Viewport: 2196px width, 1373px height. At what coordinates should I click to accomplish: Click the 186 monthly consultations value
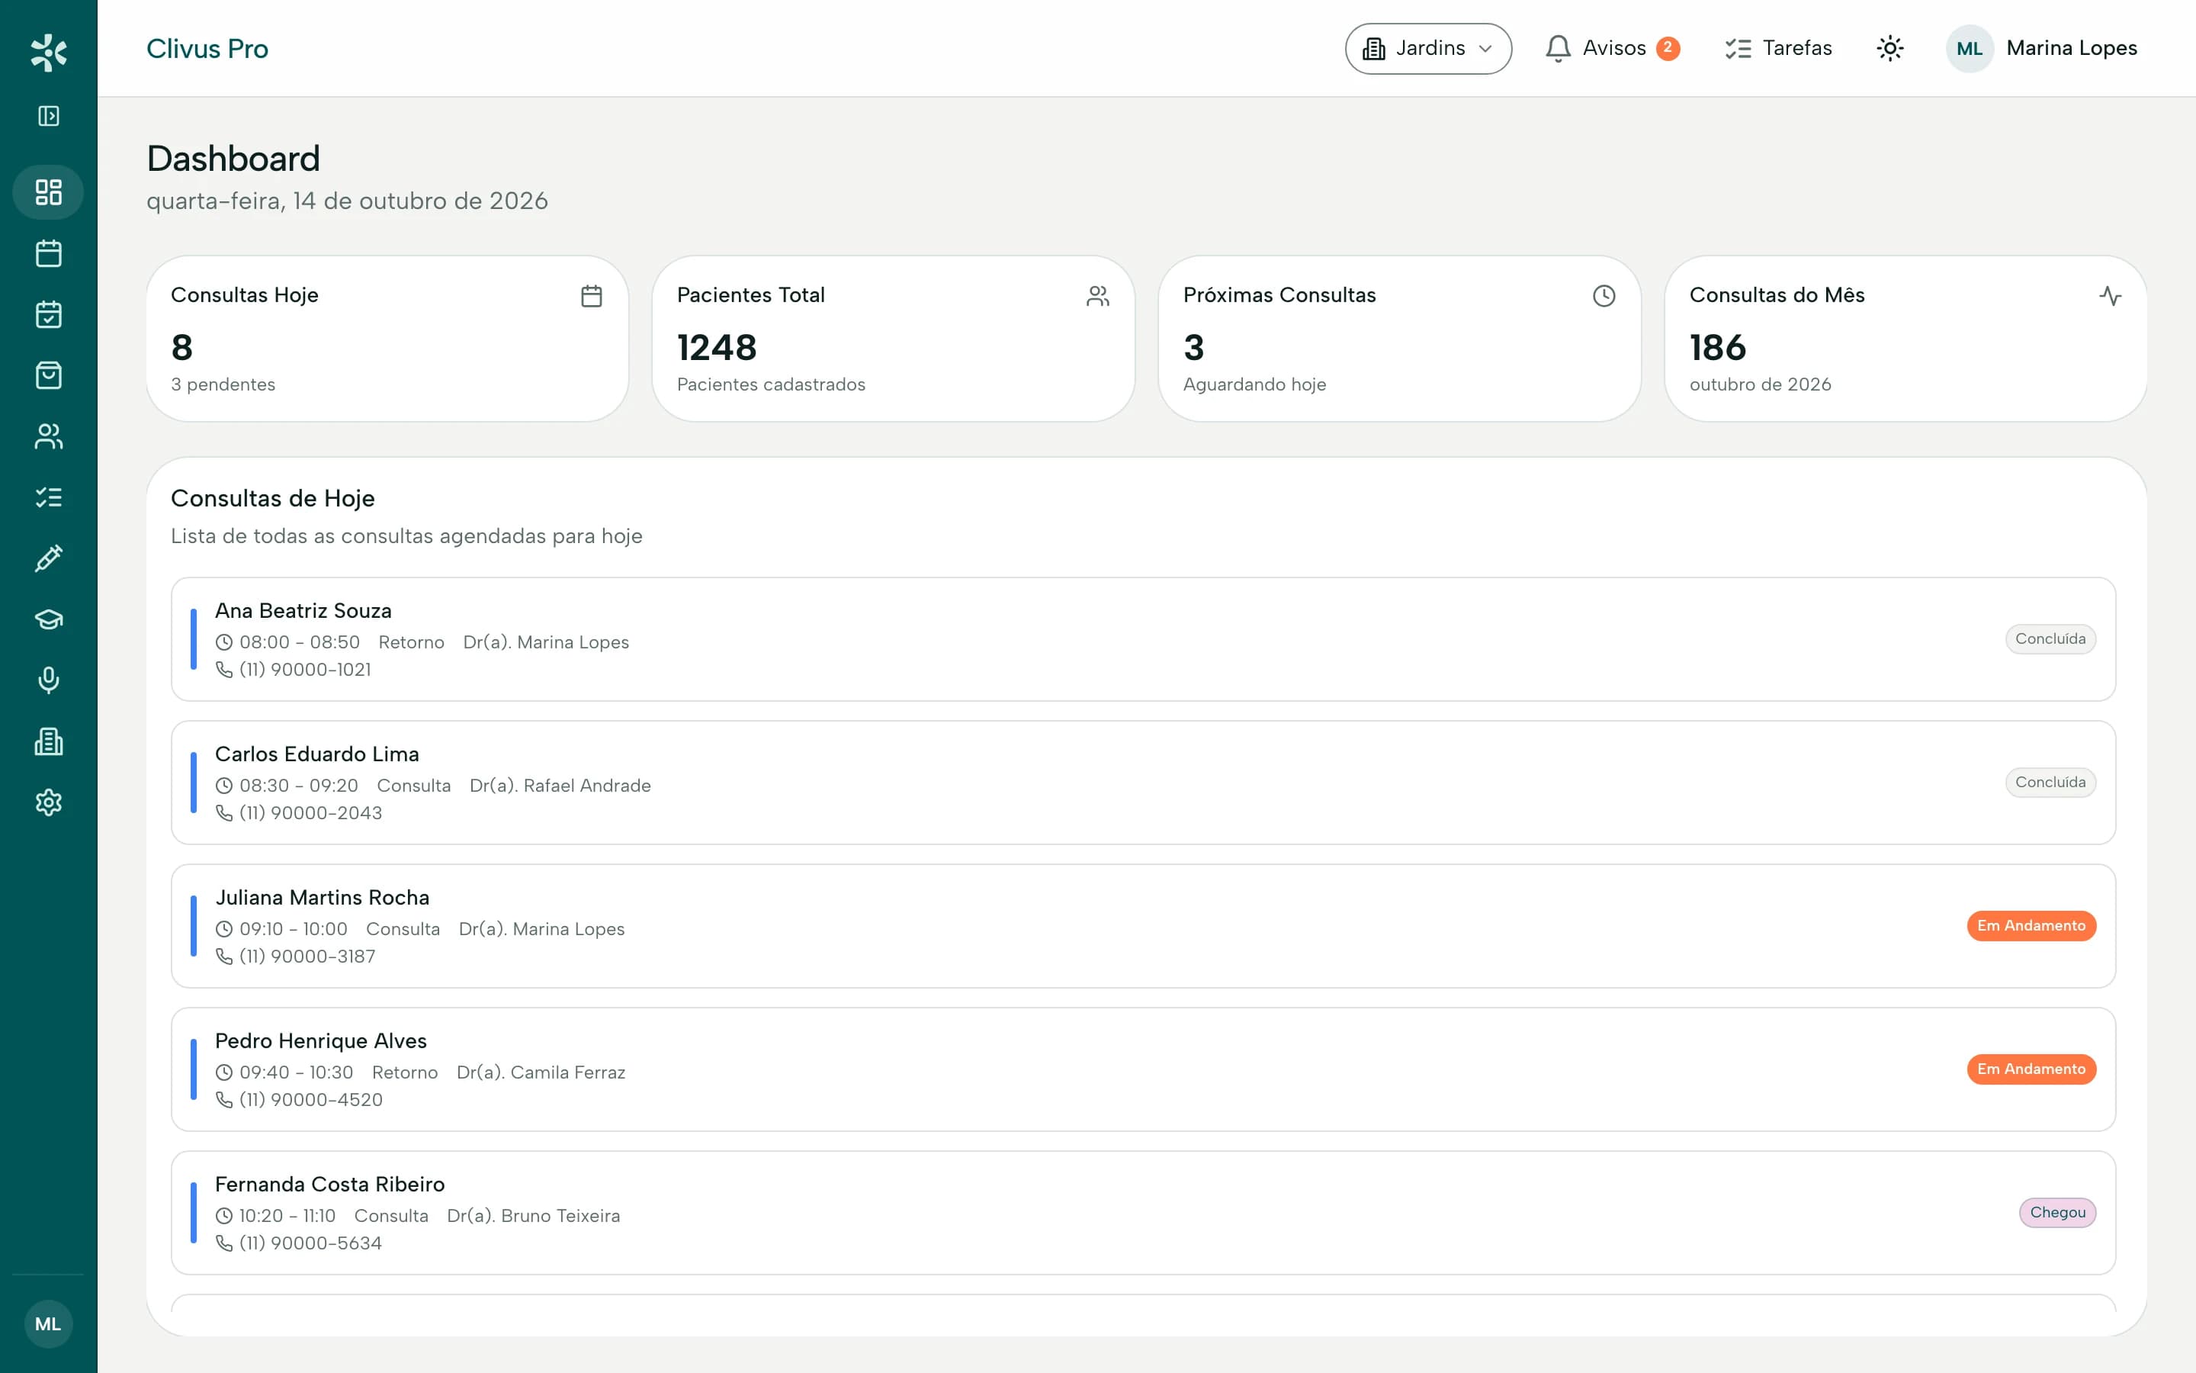tap(1717, 348)
